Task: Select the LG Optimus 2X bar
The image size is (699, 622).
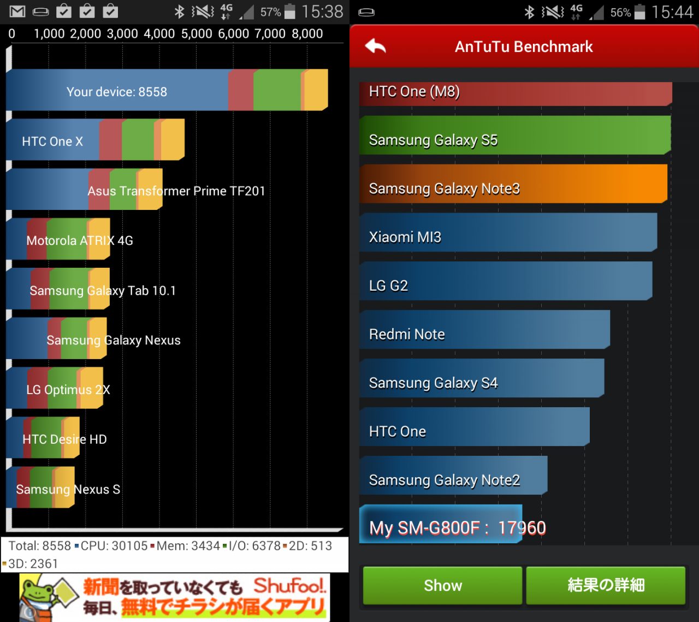Action: (x=55, y=389)
